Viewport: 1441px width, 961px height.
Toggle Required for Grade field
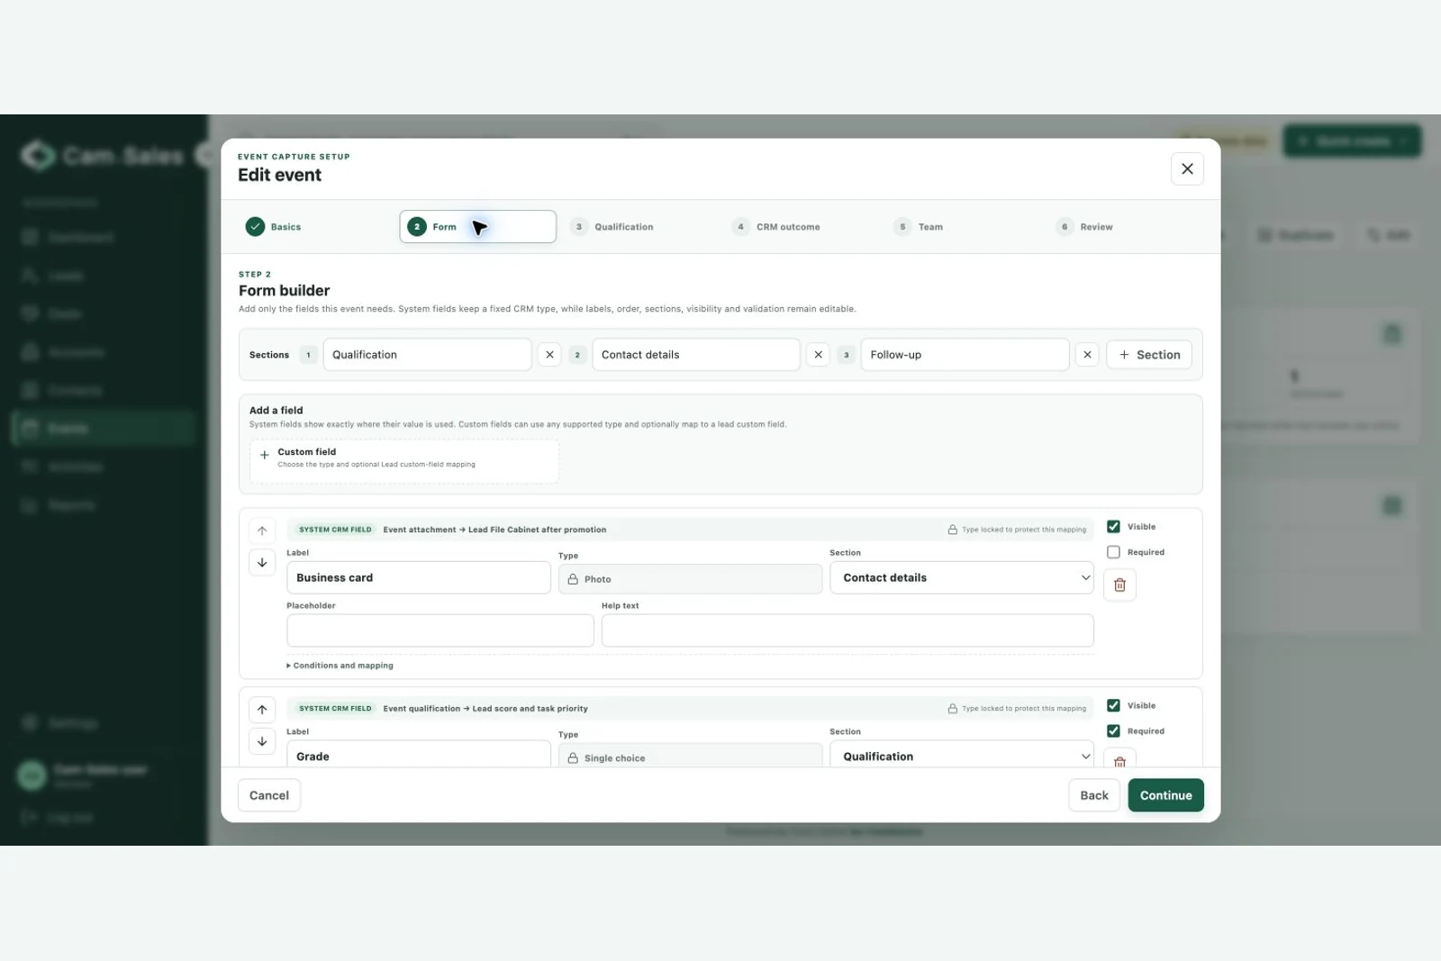click(x=1113, y=731)
